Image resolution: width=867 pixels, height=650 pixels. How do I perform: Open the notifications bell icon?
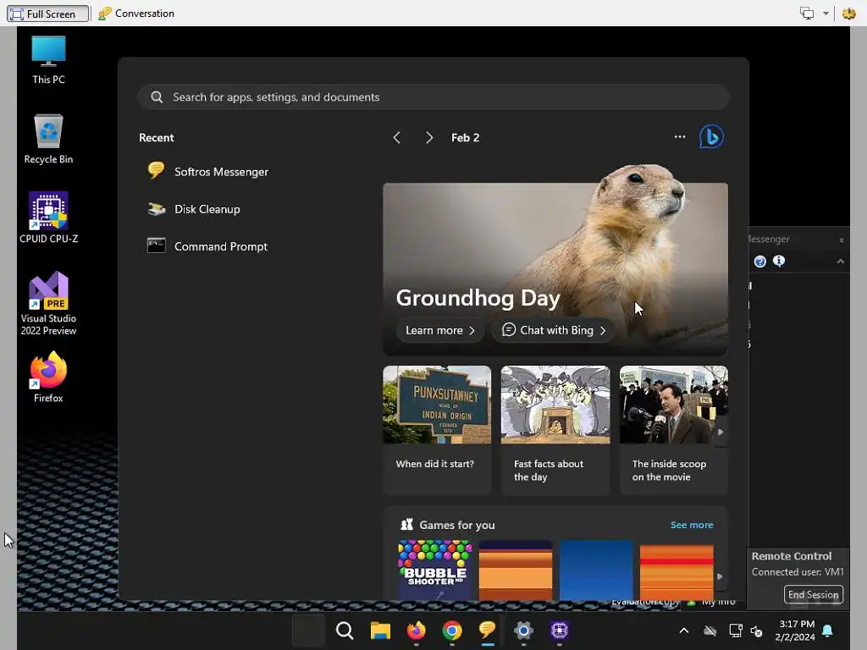click(828, 631)
